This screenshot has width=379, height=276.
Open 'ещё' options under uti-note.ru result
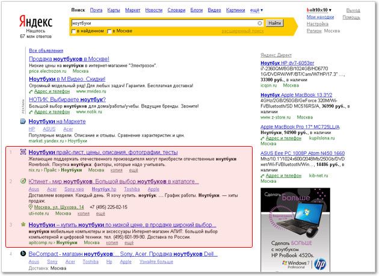click(100, 213)
